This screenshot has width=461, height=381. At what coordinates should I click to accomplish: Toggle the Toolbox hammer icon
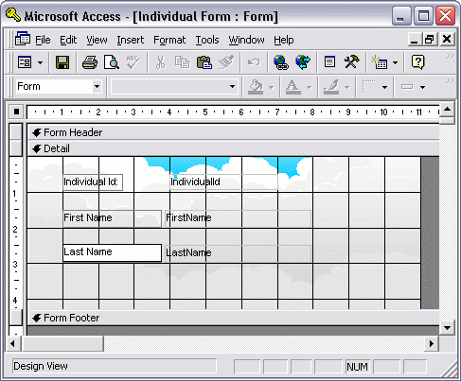coord(351,62)
